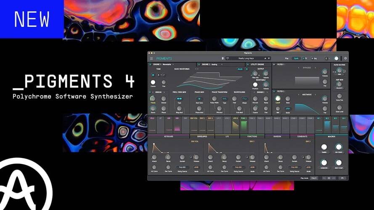Click the link icon beside ENV VCA Release

(x=191, y=157)
